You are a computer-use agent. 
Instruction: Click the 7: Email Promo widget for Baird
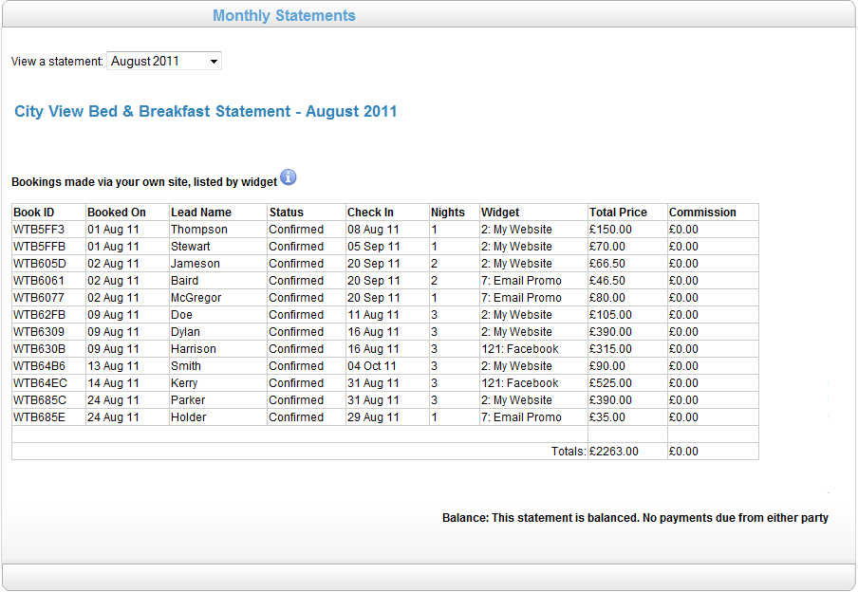[x=521, y=281]
